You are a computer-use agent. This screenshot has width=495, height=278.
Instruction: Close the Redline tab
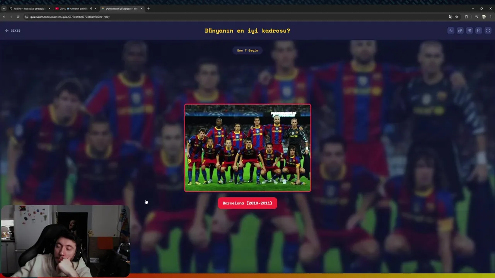pos(49,8)
